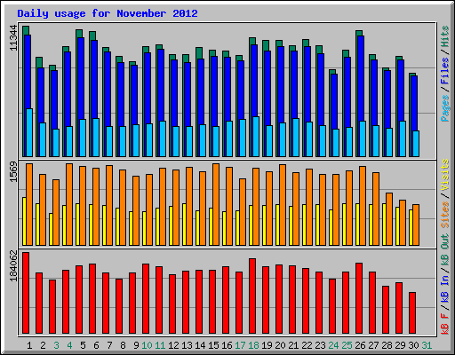Click day 9 on the x-axis
The height and width of the screenshot is (355, 455).
pyautogui.click(x=136, y=345)
